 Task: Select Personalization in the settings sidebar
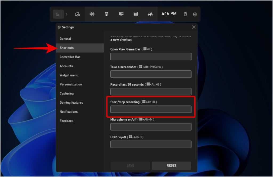71,85
